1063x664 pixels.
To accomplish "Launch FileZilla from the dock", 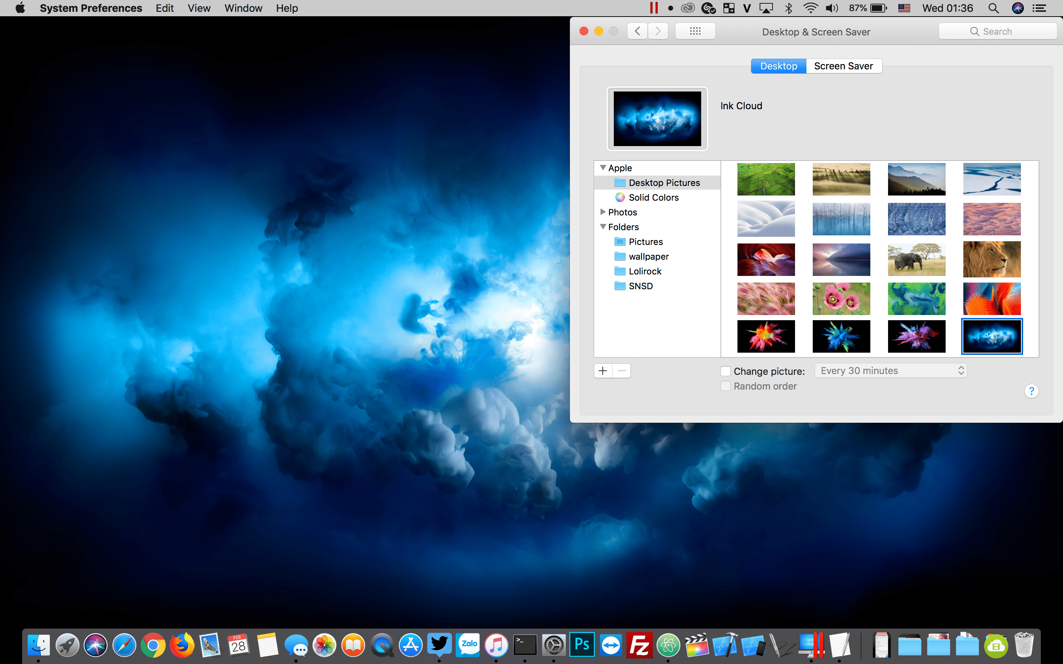I will [x=639, y=645].
